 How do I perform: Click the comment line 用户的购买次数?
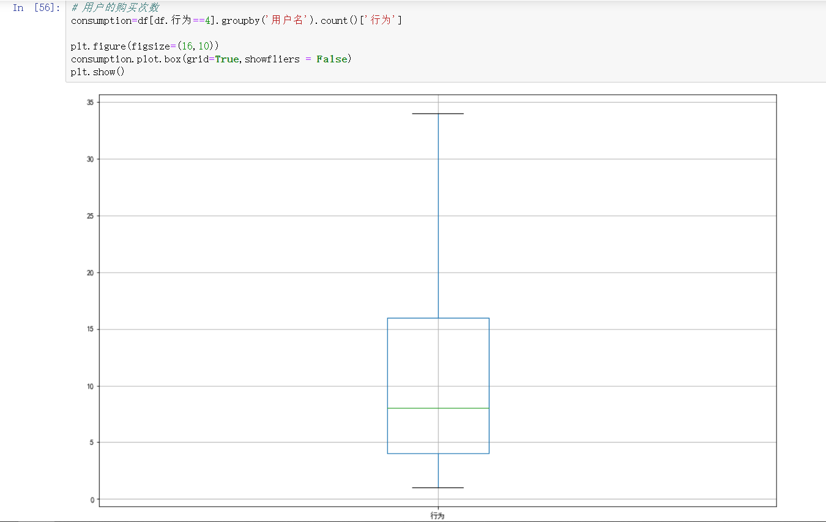(x=115, y=8)
